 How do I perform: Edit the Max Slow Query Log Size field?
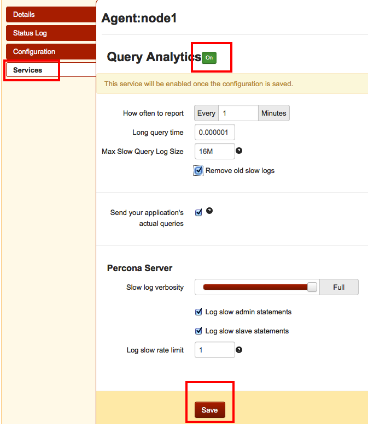[x=215, y=151]
